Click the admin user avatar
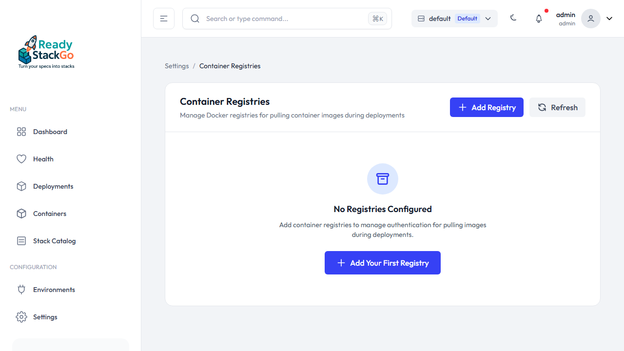The width and height of the screenshot is (624, 351). [x=590, y=19]
